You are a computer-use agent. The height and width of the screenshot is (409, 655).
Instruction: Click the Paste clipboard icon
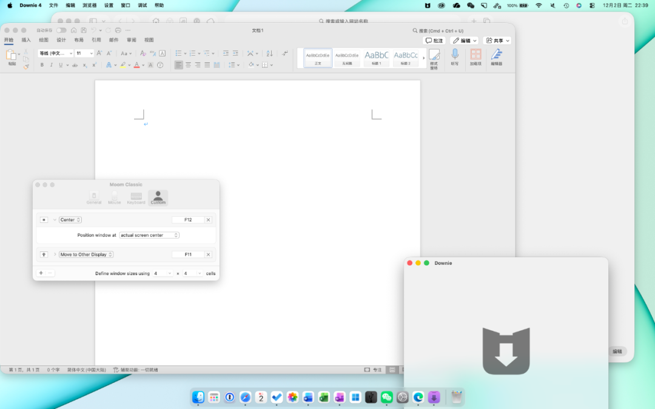11,55
